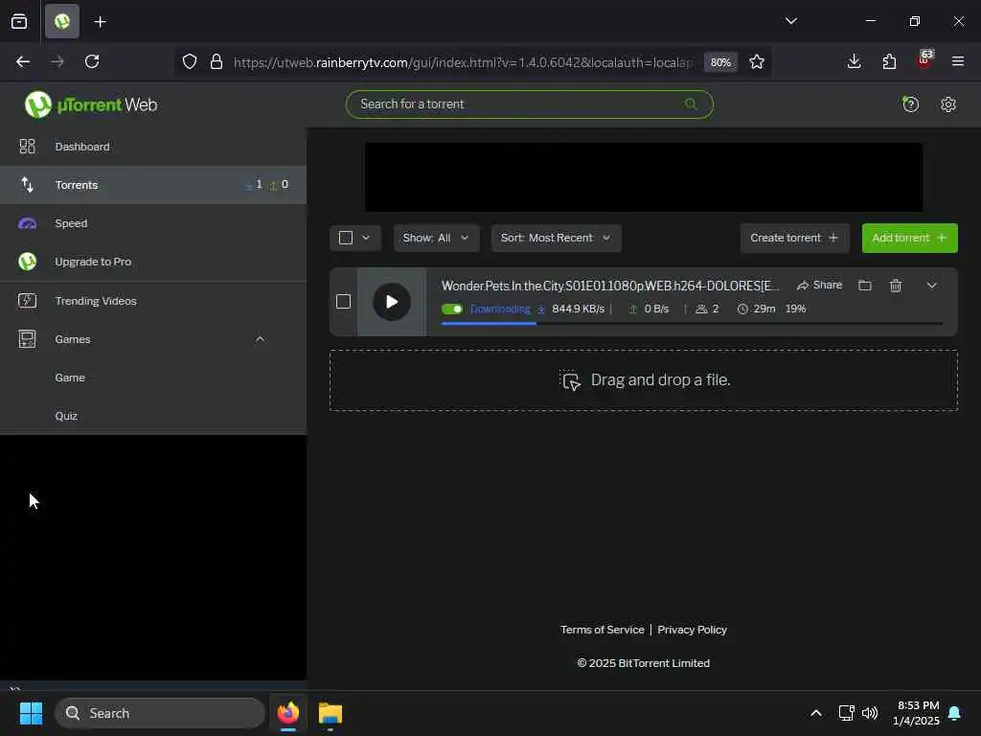Share the Wonder Pets torrent
981x736 pixels.
pyautogui.click(x=820, y=286)
